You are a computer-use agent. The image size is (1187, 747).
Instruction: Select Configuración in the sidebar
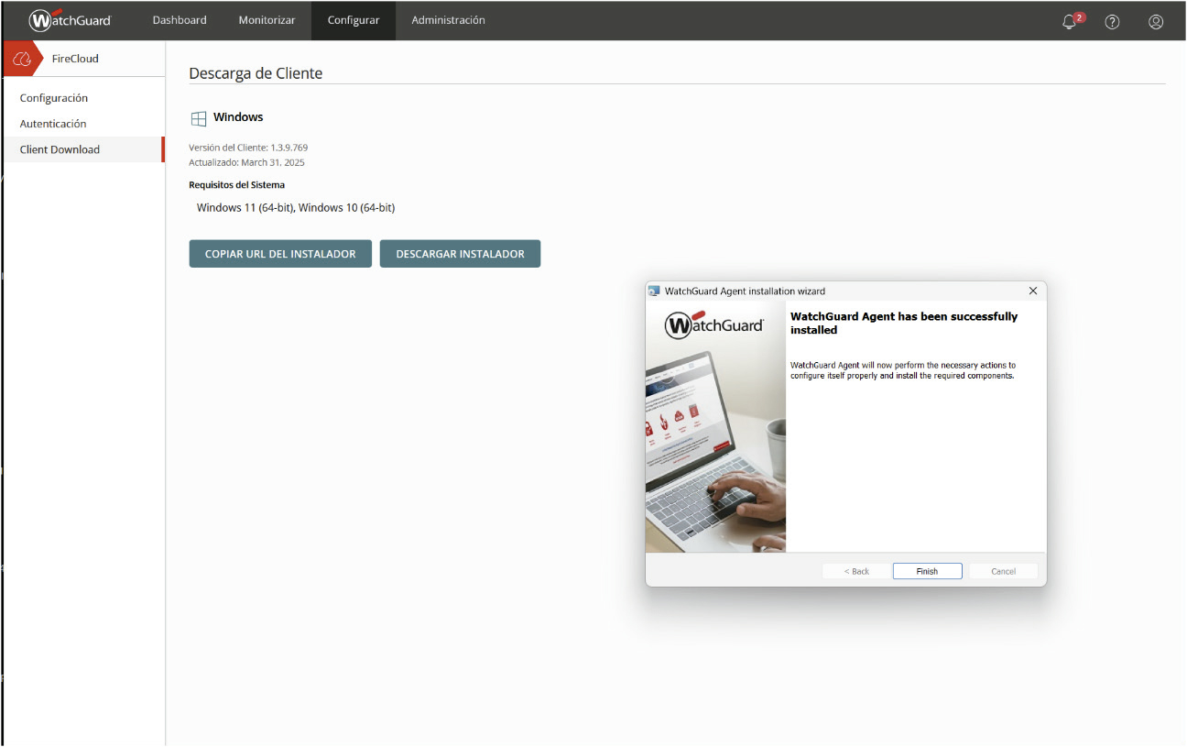point(54,98)
